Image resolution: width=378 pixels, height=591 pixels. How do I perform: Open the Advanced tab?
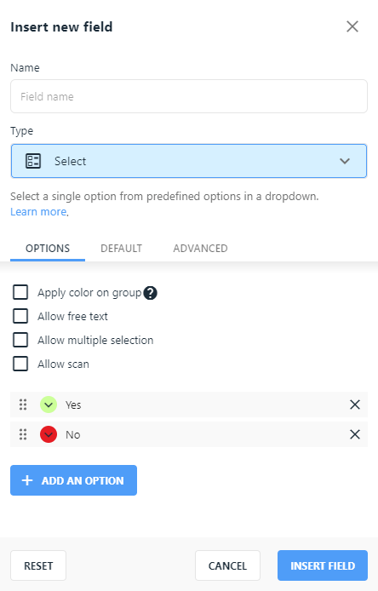click(x=201, y=249)
